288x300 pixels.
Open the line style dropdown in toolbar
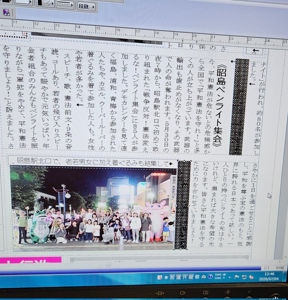click(x=65, y=4)
